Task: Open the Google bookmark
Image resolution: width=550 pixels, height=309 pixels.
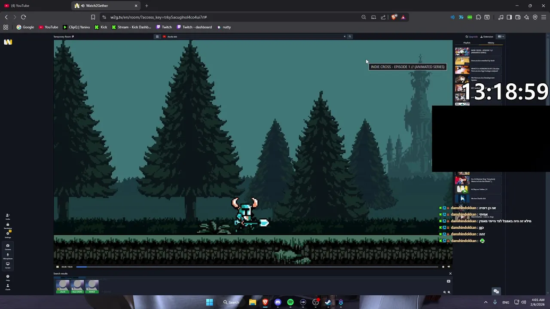Action: tap(25, 27)
